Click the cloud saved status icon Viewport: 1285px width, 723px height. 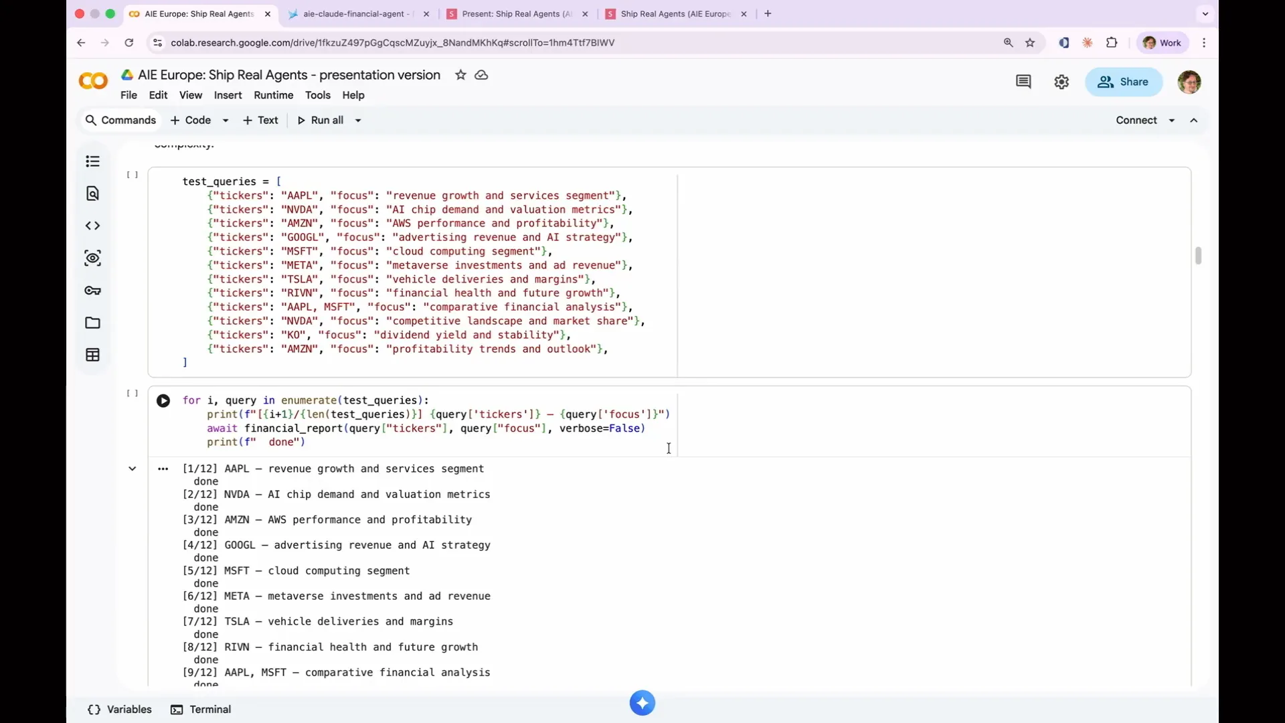[481, 75]
